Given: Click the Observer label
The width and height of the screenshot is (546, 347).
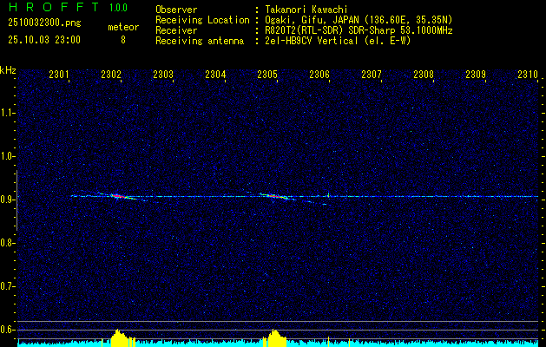Looking at the screenshot, I should click(x=176, y=10).
